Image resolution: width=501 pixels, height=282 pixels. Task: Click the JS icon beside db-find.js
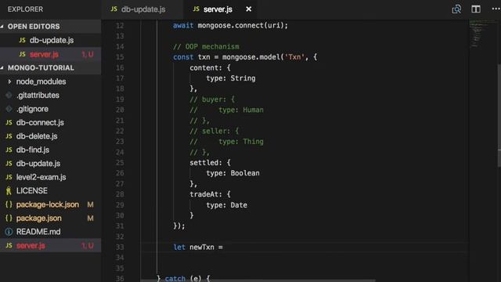(9, 150)
